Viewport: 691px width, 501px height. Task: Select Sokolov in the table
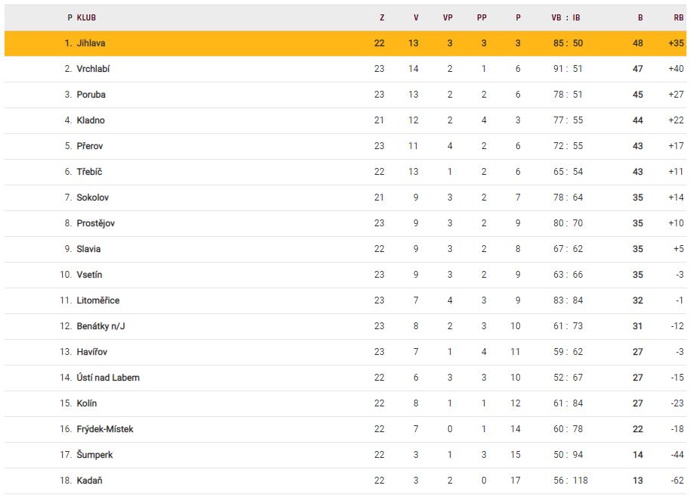(x=92, y=198)
